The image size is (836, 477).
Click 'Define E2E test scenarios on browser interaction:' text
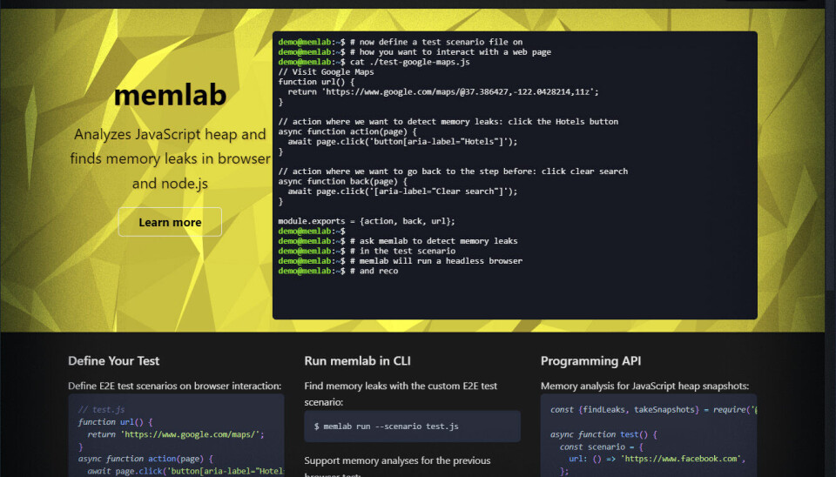(x=174, y=386)
